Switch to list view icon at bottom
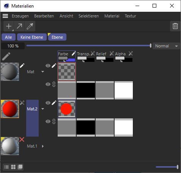 point(6,167)
